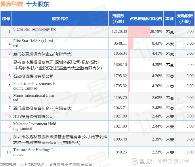The height and width of the screenshot is (167, 195).
Task: Click holdings value 1856.84
Action: 121,54
